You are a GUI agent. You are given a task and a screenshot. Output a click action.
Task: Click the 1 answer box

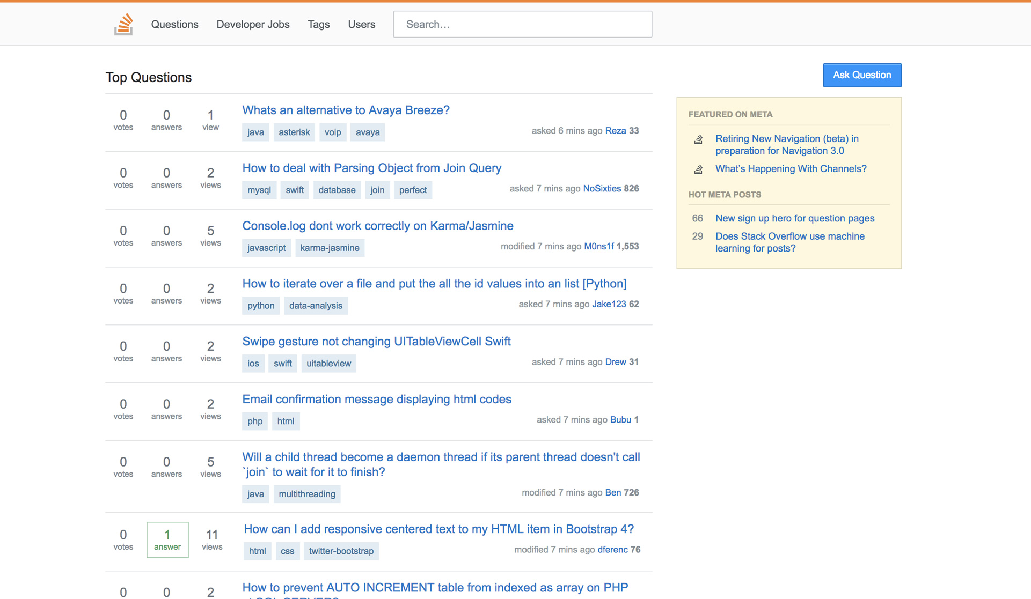(167, 539)
